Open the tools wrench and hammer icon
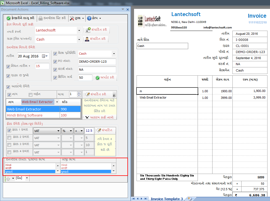 (x=72, y=18)
